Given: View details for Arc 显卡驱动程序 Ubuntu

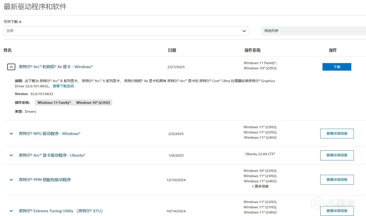Looking at the screenshot, I should [337, 155].
